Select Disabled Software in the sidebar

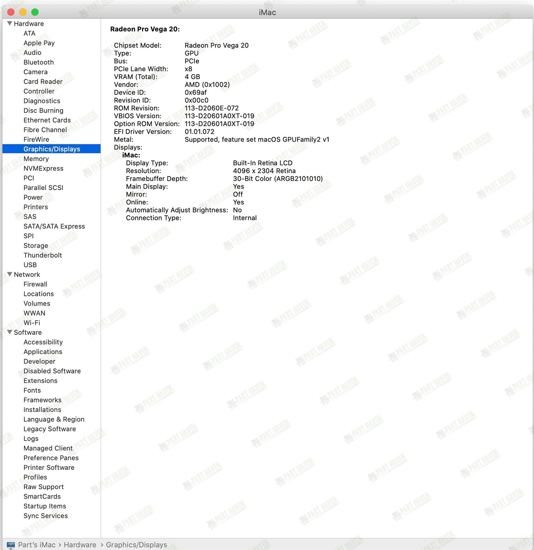coord(52,371)
